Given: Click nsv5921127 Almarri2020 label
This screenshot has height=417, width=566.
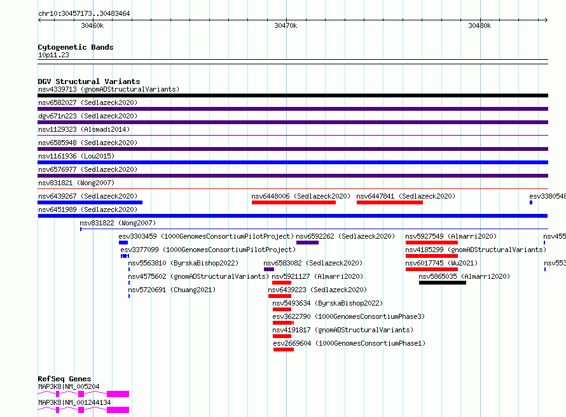Looking at the screenshot, I should (x=317, y=276).
